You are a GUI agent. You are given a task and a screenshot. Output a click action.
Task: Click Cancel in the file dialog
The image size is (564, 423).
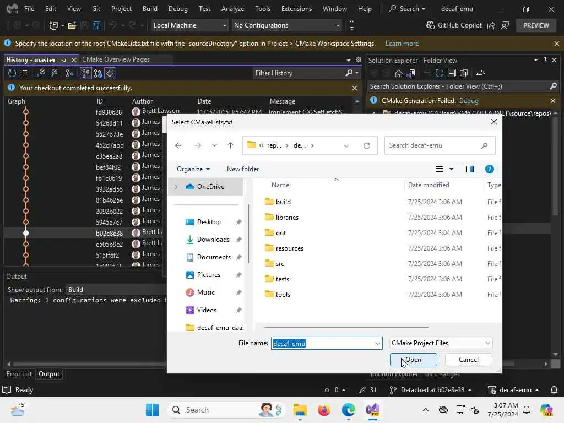pyautogui.click(x=468, y=360)
